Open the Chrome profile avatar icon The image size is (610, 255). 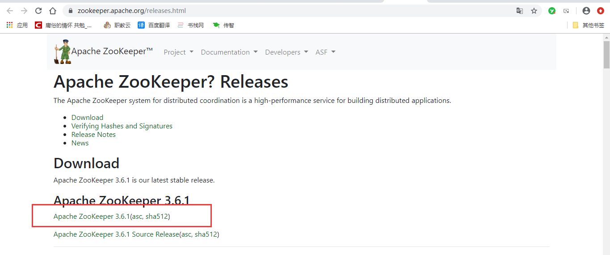point(586,11)
